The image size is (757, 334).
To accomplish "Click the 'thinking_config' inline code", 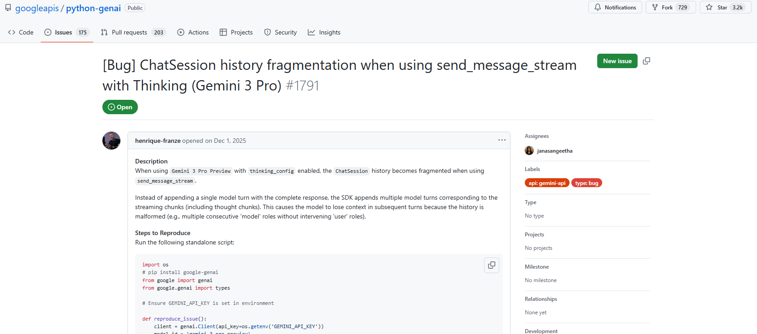I will pos(272,171).
